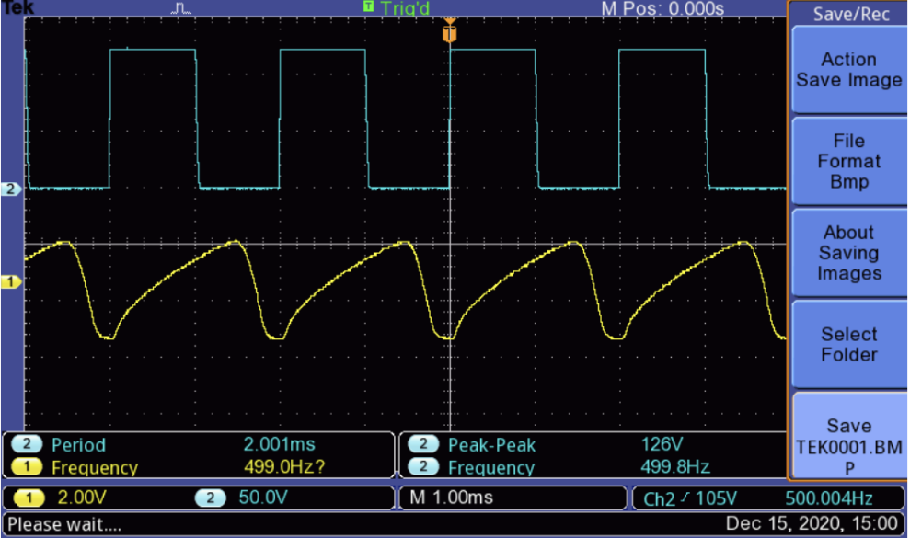
Task: Click the pulse waveform icon near Tek logo
Action: [181, 8]
